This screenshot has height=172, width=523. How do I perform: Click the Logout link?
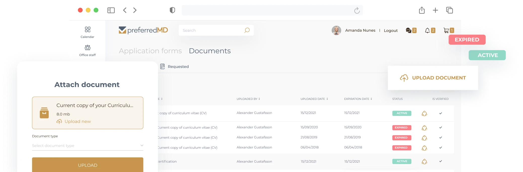click(x=391, y=30)
